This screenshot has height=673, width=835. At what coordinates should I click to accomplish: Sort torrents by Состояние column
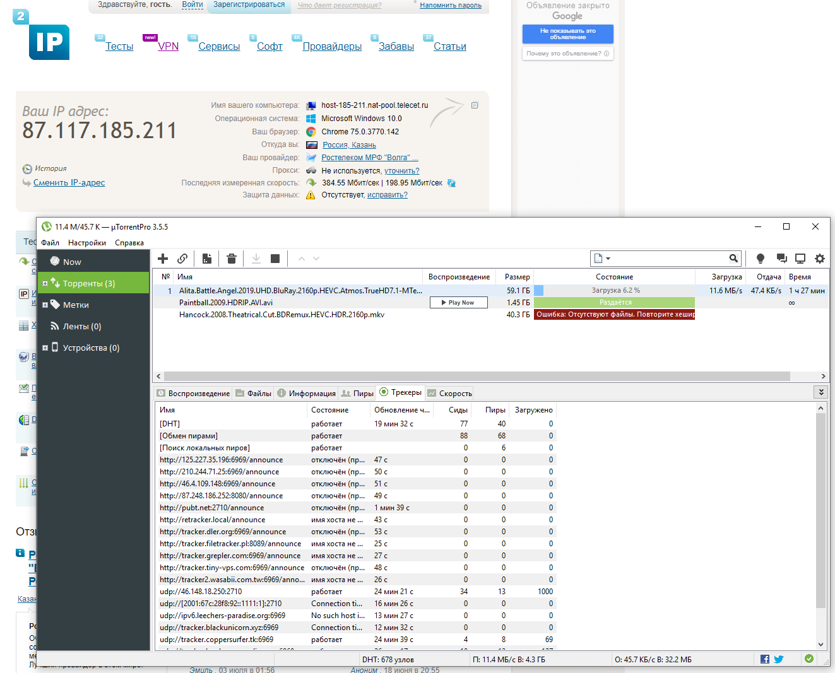(x=614, y=277)
